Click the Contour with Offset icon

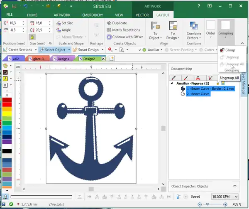[x=109, y=37]
